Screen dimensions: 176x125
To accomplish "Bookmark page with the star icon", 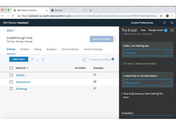I will (x=161, y=16).
